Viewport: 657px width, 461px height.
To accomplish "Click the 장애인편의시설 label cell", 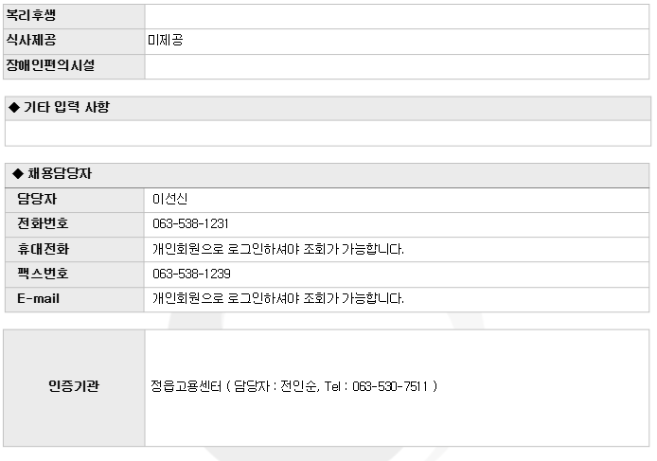I will click(74, 66).
